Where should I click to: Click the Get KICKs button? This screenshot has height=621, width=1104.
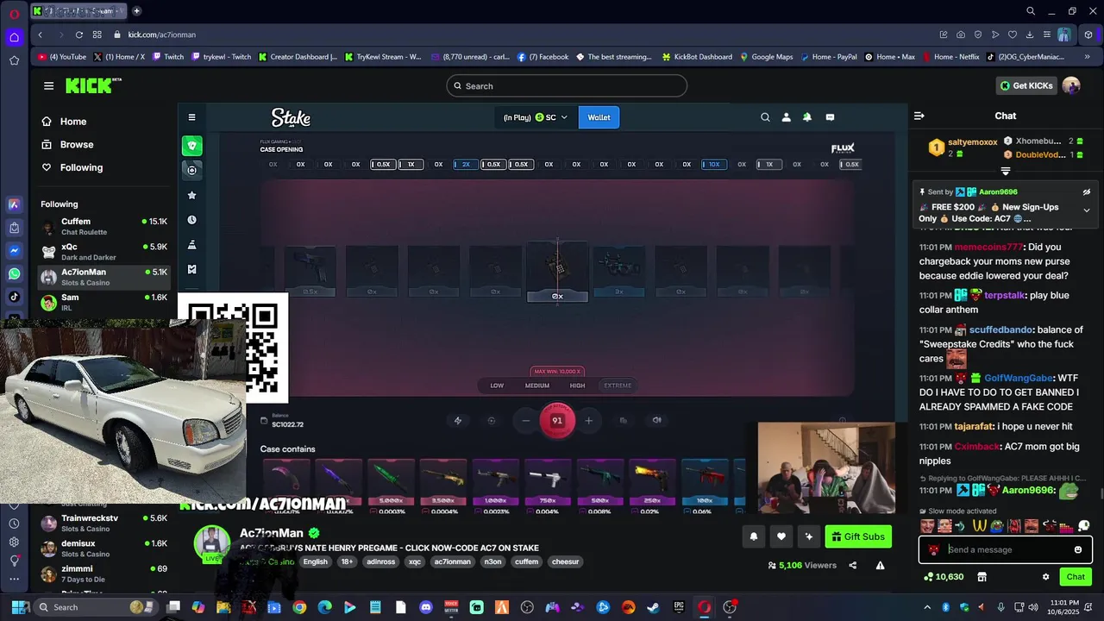coord(1026,85)
